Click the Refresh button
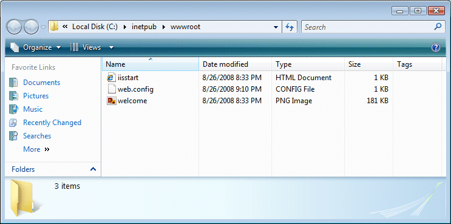This screenshot has width=451, height=224. pos(290,27)
